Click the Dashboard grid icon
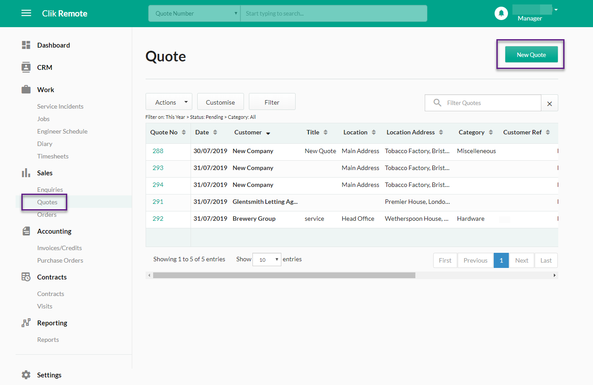Screen dimensions: 593x385 pos(26,45)
